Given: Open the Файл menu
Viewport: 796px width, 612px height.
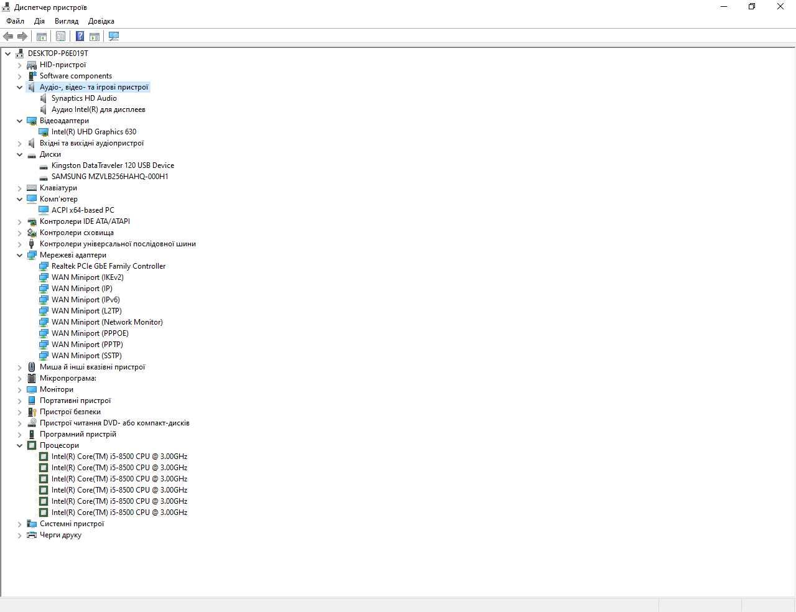Looking at the screenshot, I should coord(16,21).
